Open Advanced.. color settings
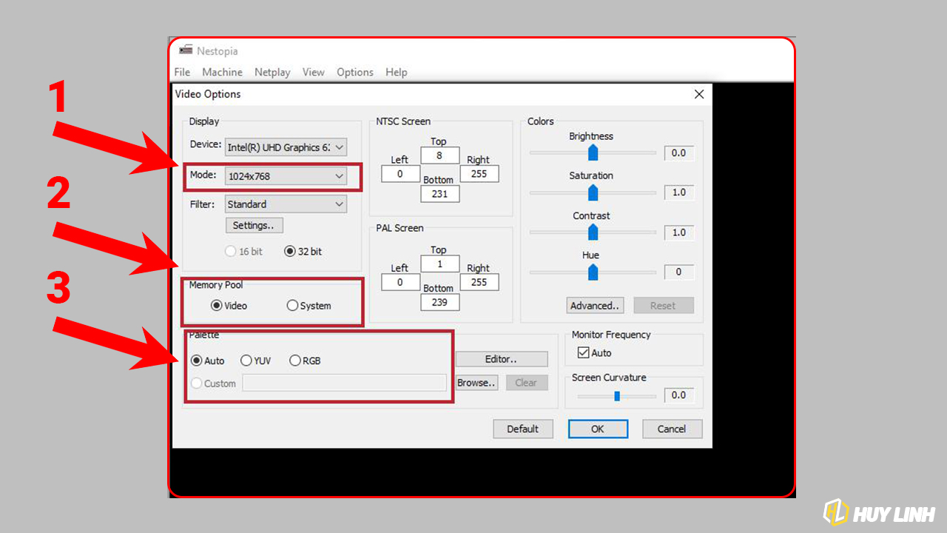Image resolution: width=947 pixels, height=533 pixels. tap(595, 306)
